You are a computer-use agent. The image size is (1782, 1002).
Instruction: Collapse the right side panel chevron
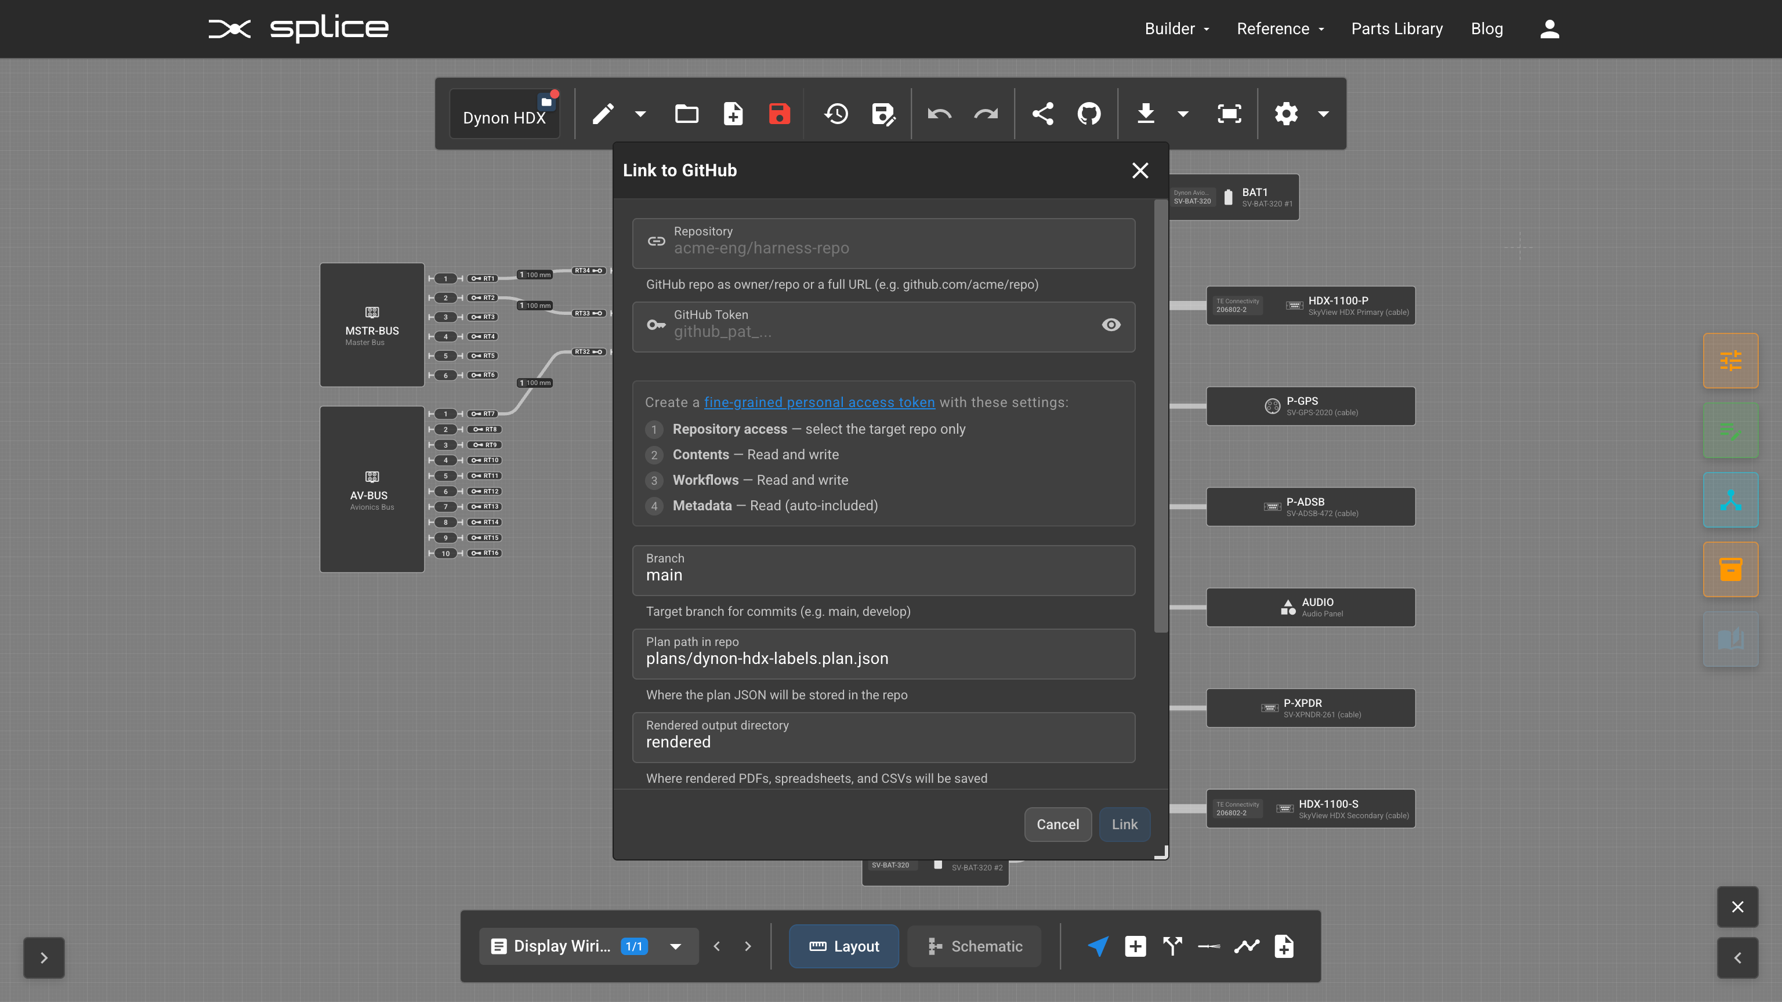pyautogui.click(x=1737, y=957)
